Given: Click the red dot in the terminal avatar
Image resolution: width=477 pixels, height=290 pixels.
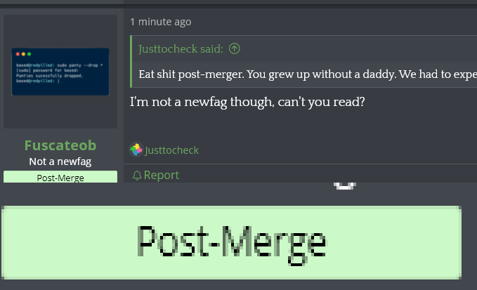Looking at the screenshot, I should (x=18, y=54).
